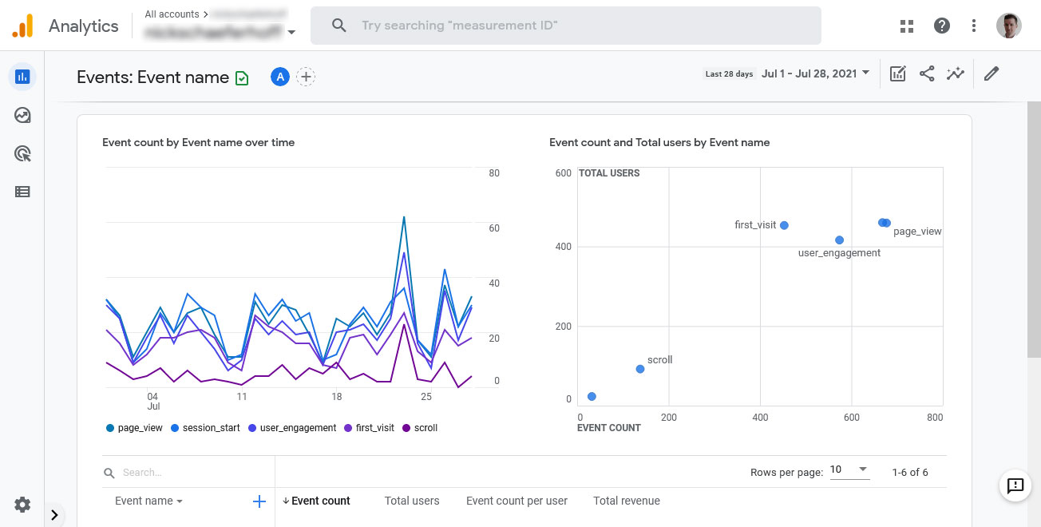Expand the sidebar navigation arrow
This screenshot has height=527, width=1041.
54,515
